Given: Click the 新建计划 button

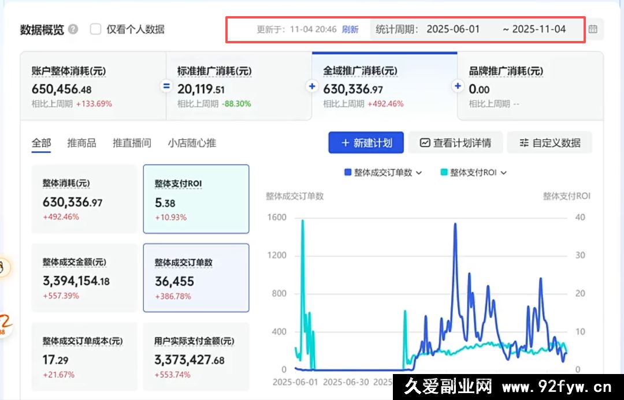Looking at the screenshot, I should (x=366, y=143).
